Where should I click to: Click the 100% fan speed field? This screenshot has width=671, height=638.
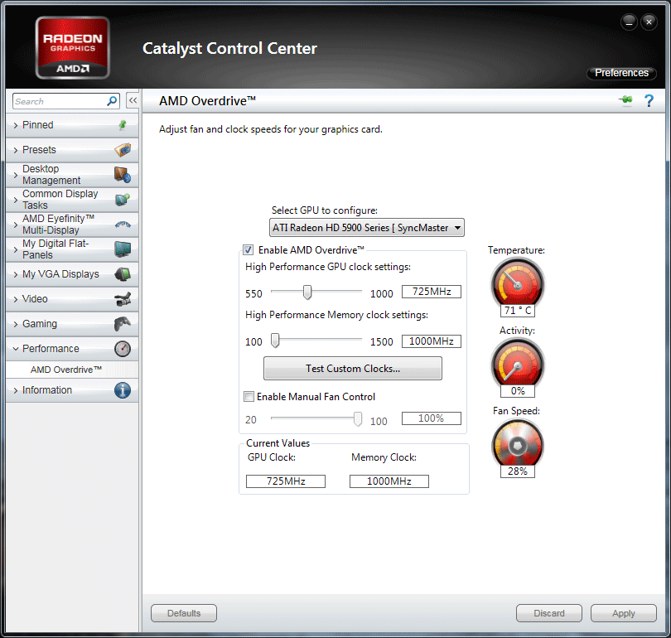coord(432,418)
